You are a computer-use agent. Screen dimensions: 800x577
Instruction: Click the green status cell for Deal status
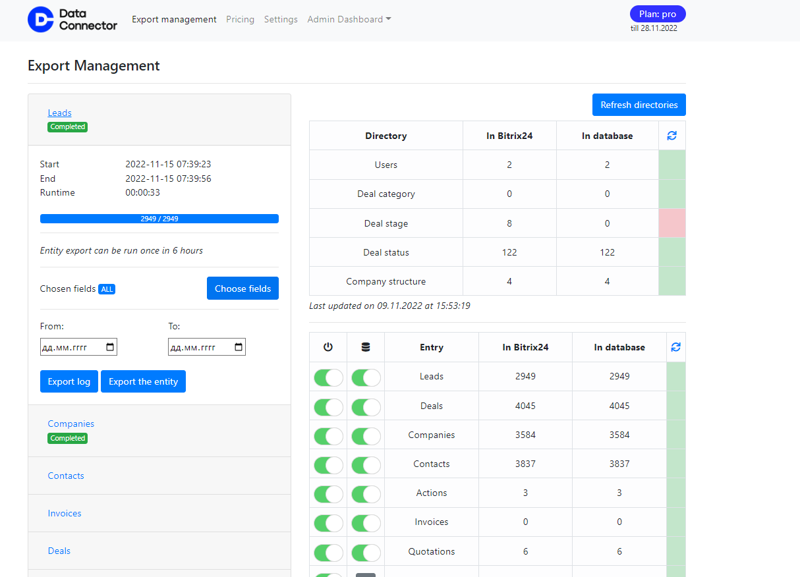coord(672,252)
